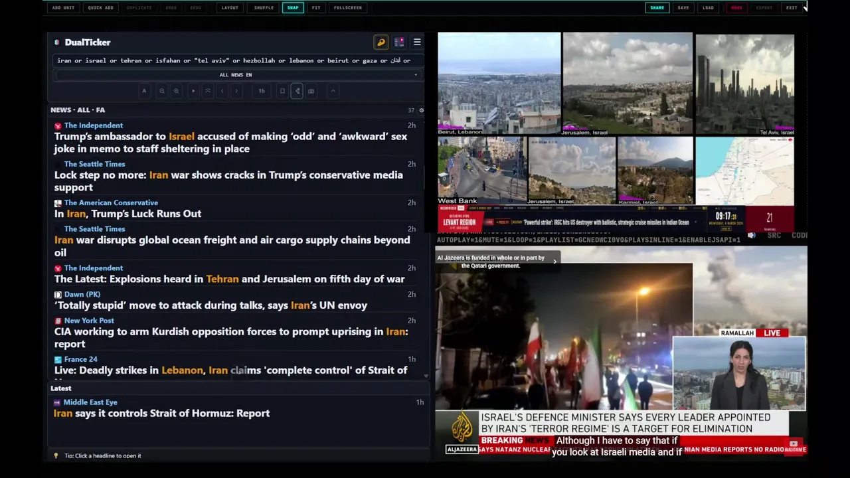Click the FIT button
The width and height of the screenshot is (850, 478).
316,8
